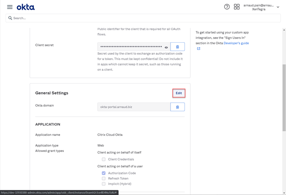Copy the client secret to clipboard
Viewport: 286px width, 195px height.
[177, 47]
